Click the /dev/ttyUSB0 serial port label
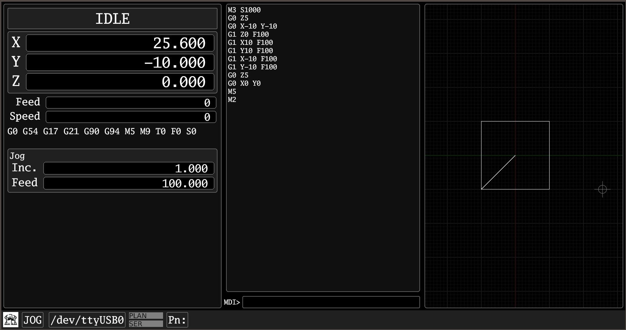Viewport: 626px width, 330px height. point(87,320)
